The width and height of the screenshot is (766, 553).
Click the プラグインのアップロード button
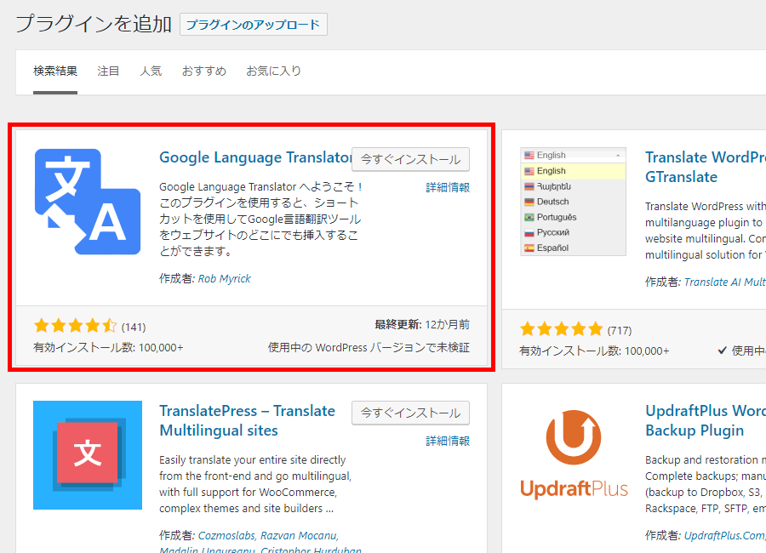253,25
